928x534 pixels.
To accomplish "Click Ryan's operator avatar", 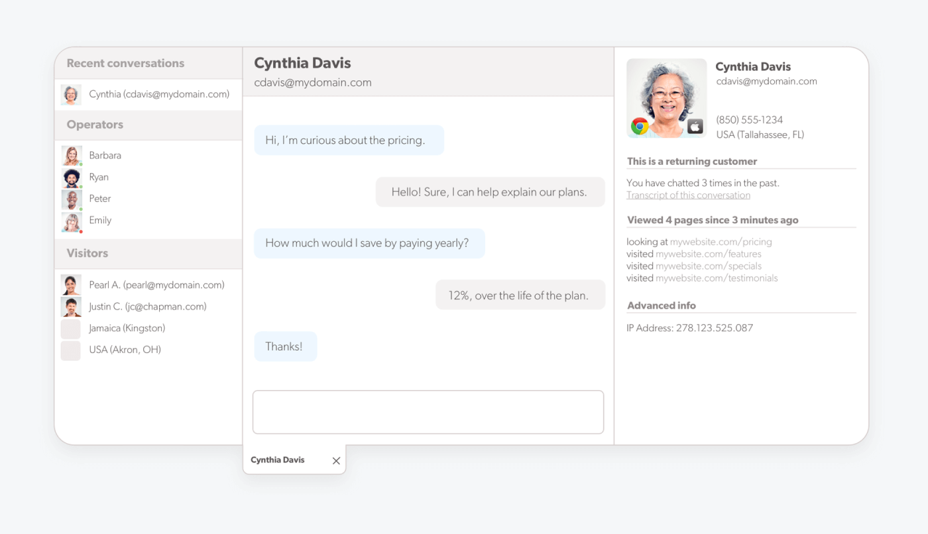I will [72, 178].
